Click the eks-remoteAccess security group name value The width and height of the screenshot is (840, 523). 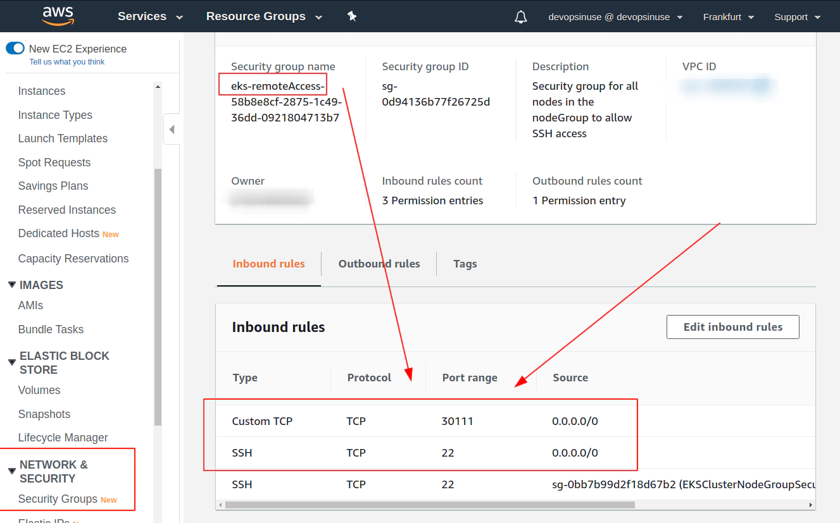point(286,102)
